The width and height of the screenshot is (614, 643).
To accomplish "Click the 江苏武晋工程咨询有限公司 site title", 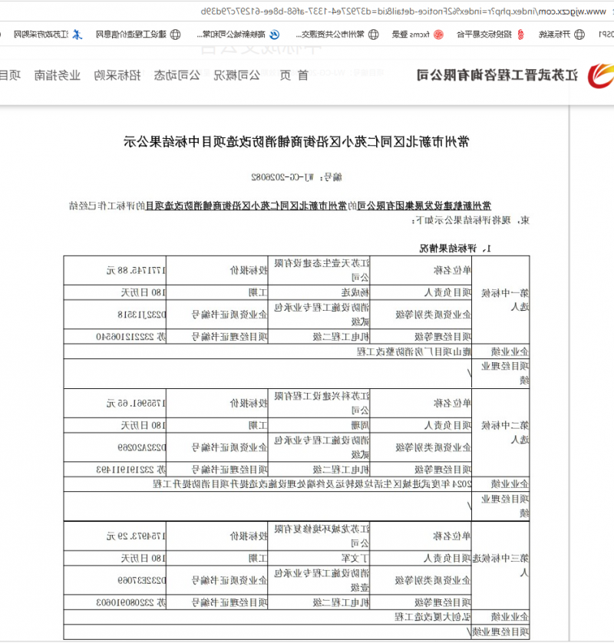I will pyautogui.click(x=497, y=75).
